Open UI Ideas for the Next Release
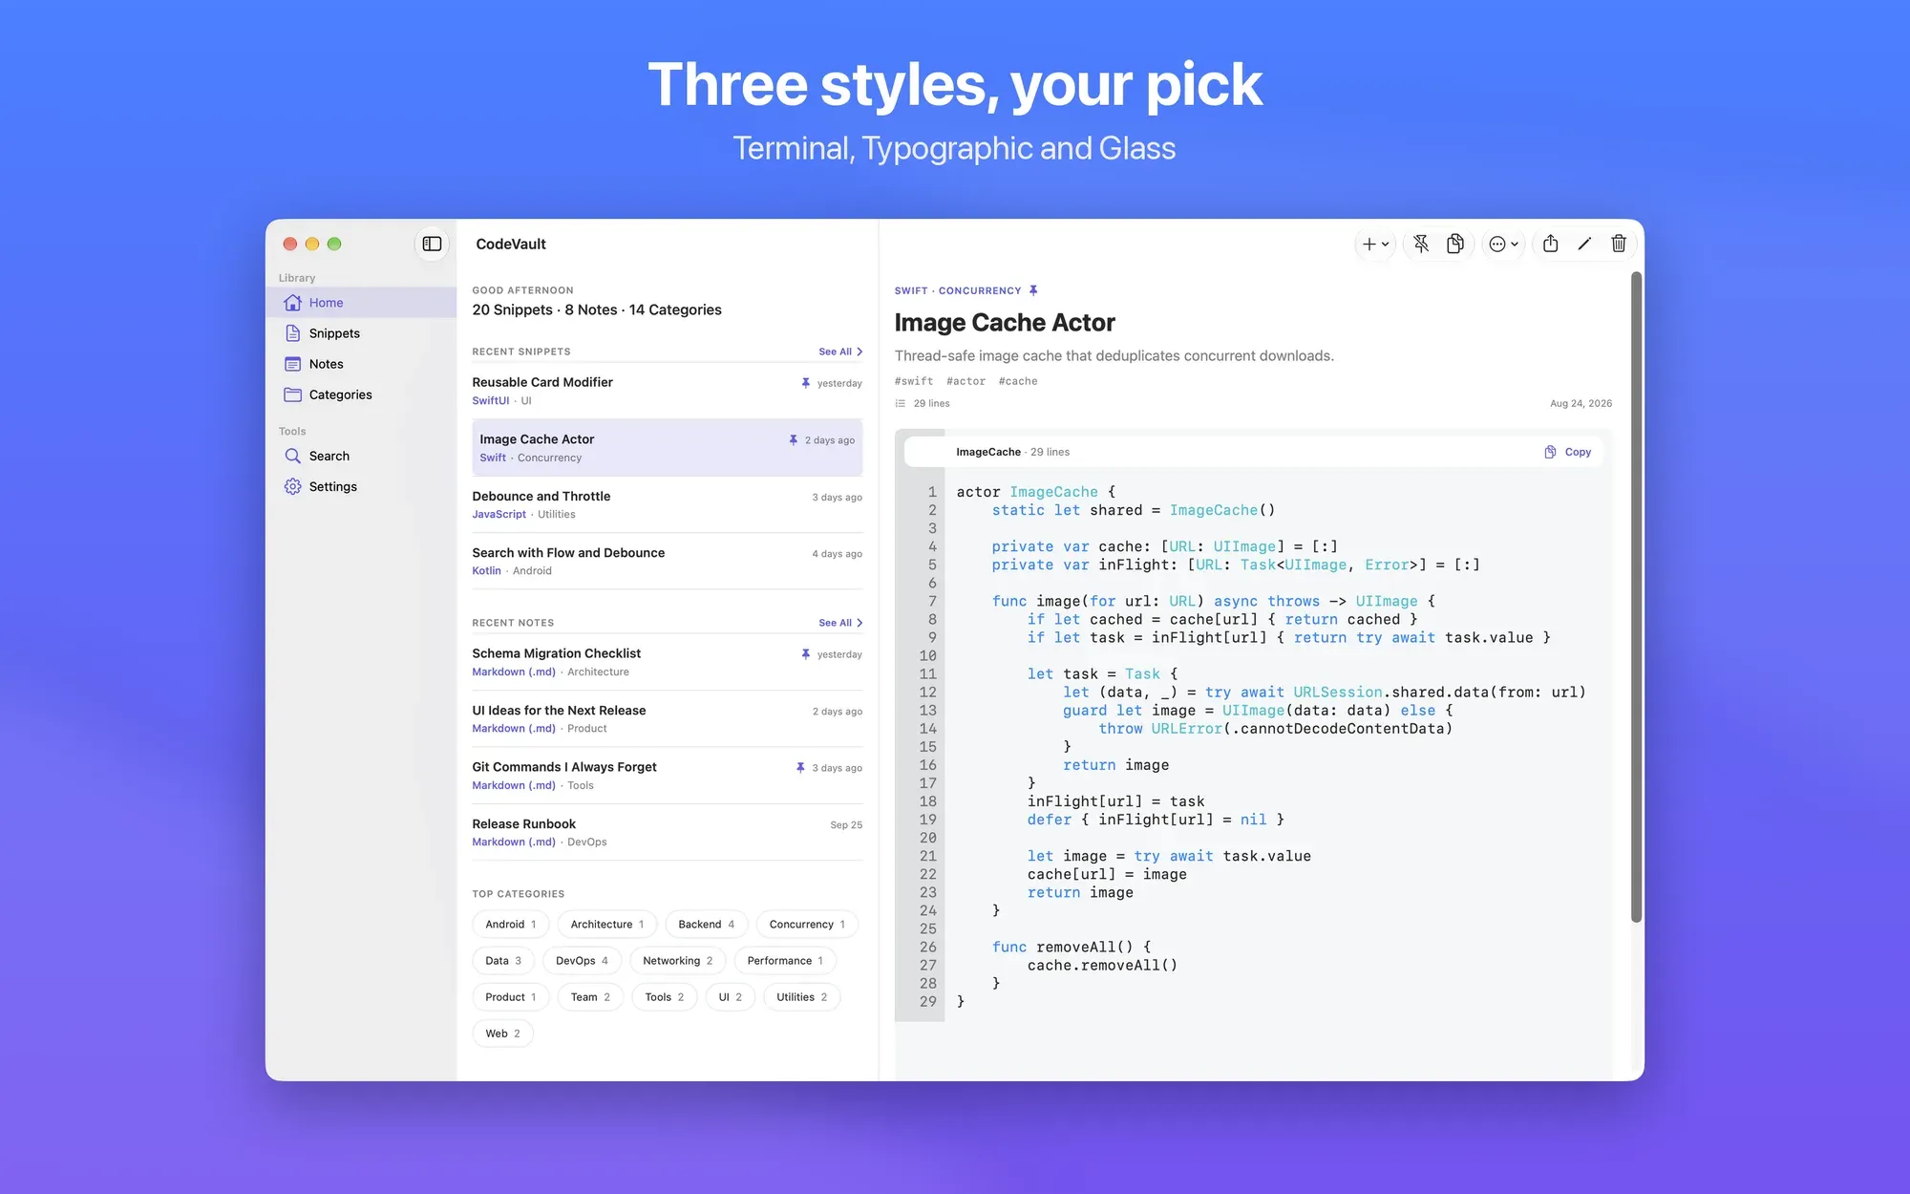 click(x=667, y=718)
